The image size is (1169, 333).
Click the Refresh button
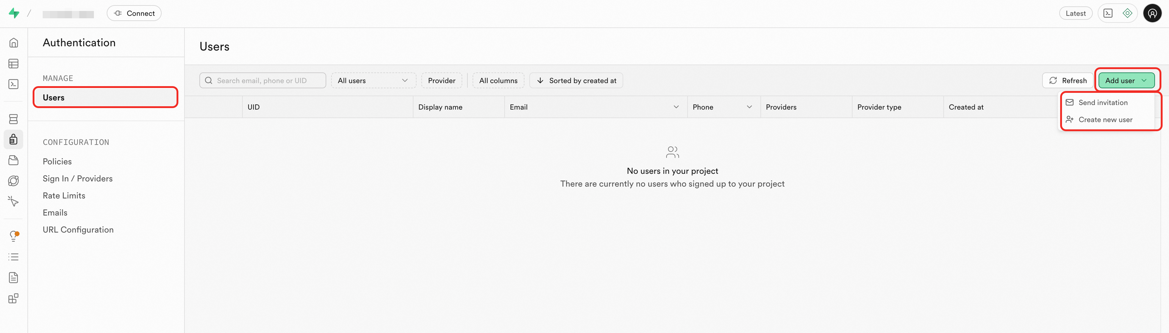point(1068,81)
